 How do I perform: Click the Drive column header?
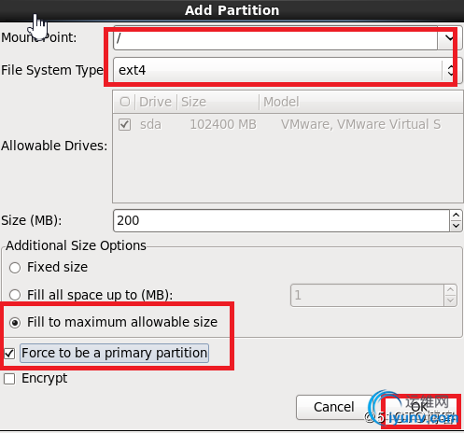(155, 102)
